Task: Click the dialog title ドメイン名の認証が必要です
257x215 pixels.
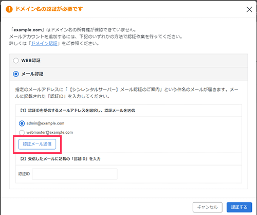Action: 49,9
